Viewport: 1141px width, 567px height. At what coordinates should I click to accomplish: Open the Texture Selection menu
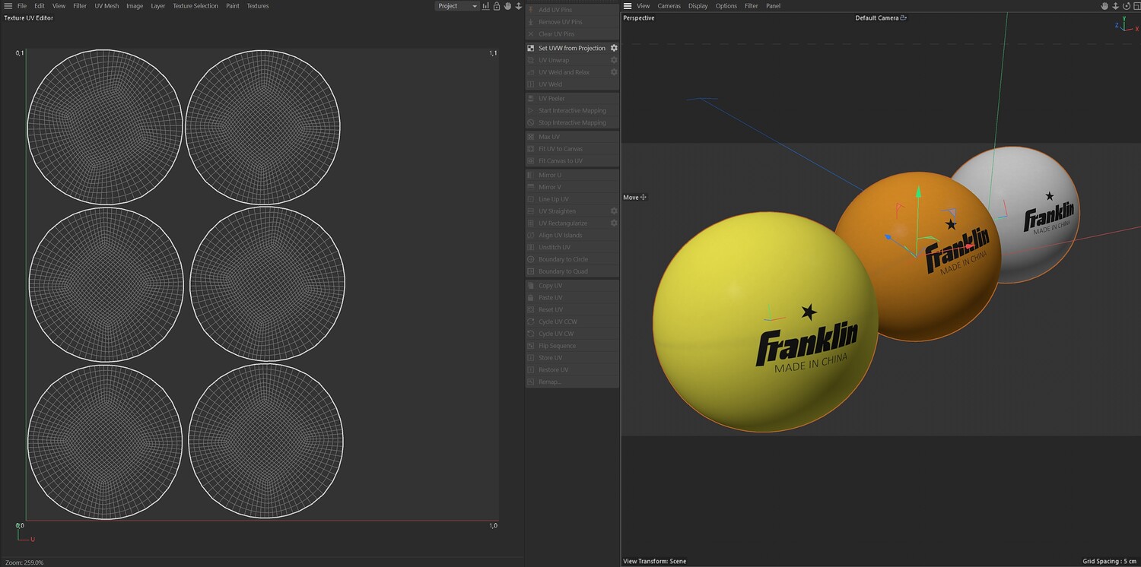pos(195,6)
